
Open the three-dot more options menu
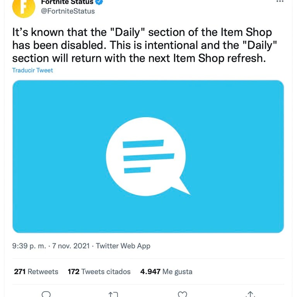click(280, 1)
